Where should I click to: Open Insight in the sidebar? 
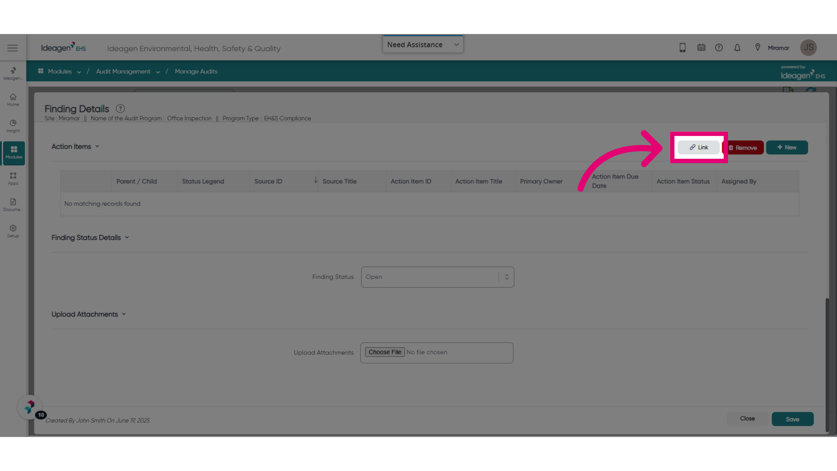click(x=13, y=126)
